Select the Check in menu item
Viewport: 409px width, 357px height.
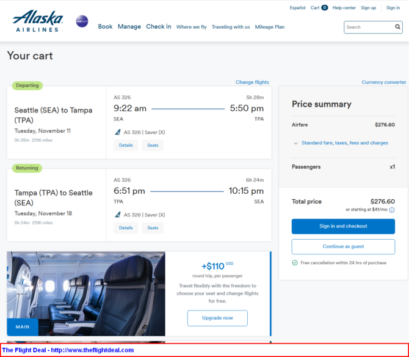[159, 27]
